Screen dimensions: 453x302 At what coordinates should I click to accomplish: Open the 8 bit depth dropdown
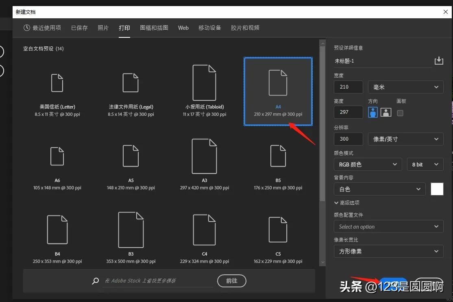tap(425, 164)
